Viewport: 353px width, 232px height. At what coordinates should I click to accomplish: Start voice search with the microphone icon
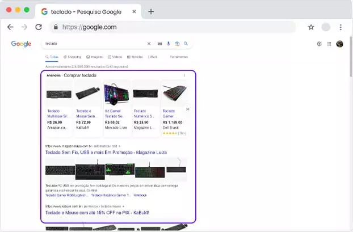pyautogui.click(x=169, y=44)
